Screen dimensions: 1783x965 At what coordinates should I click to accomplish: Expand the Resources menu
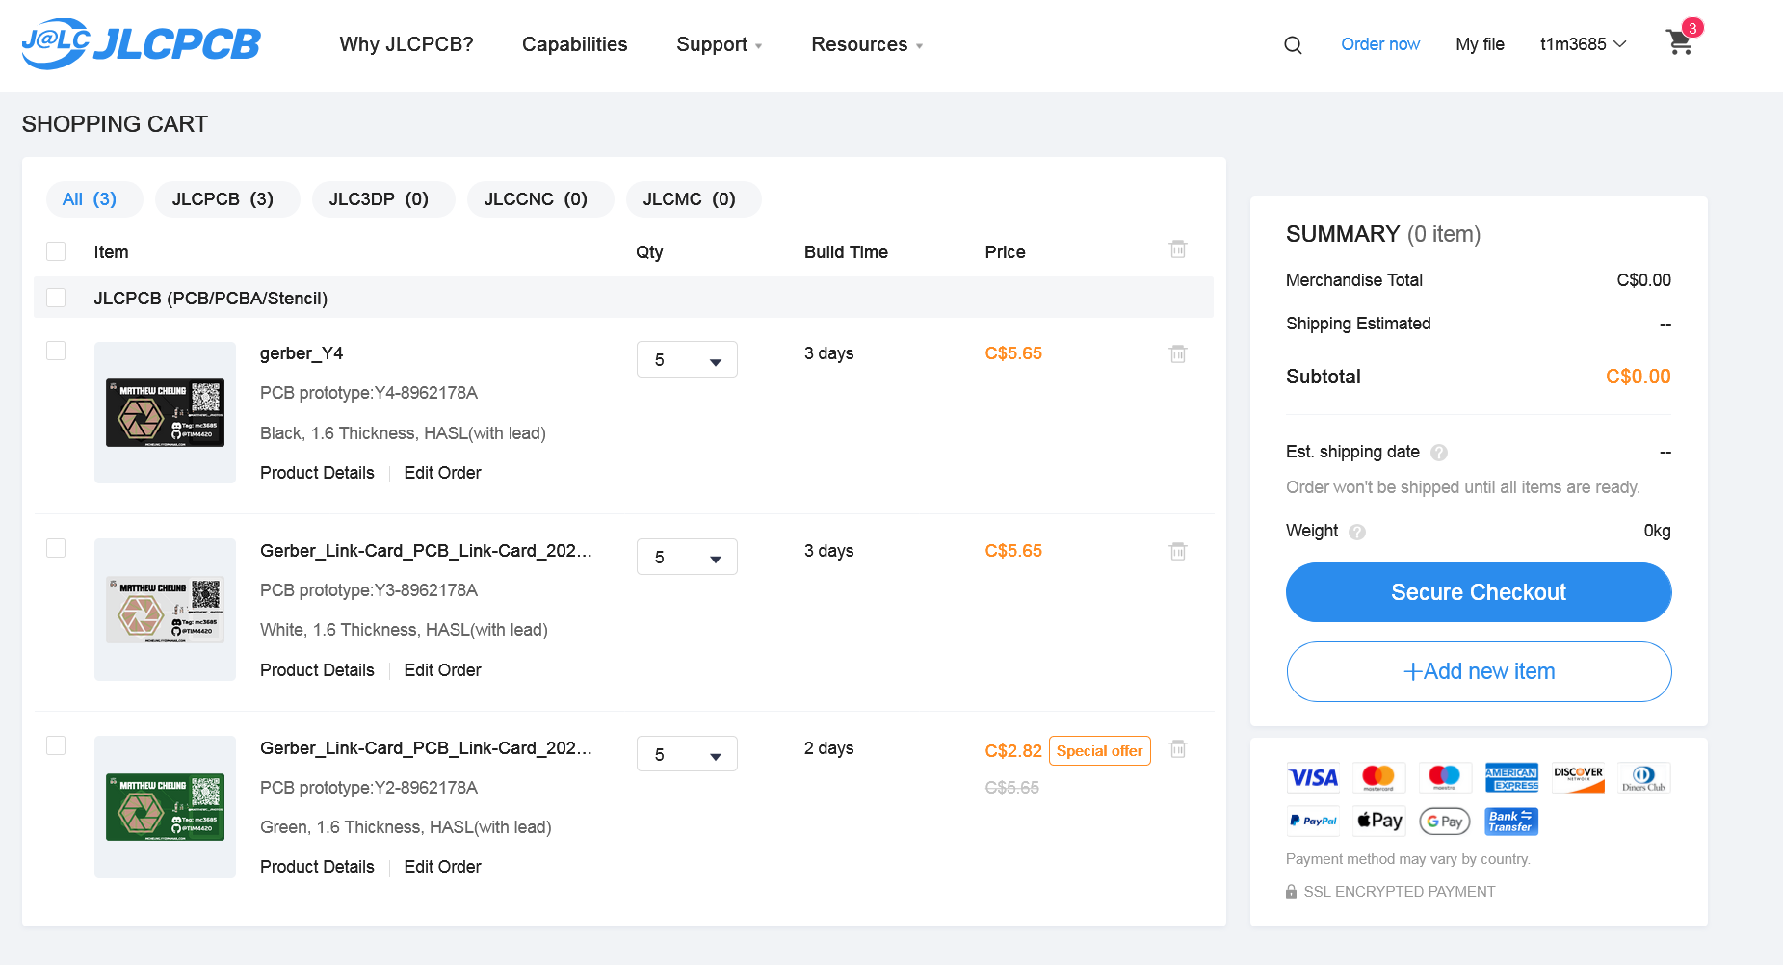tap(866, 44)
